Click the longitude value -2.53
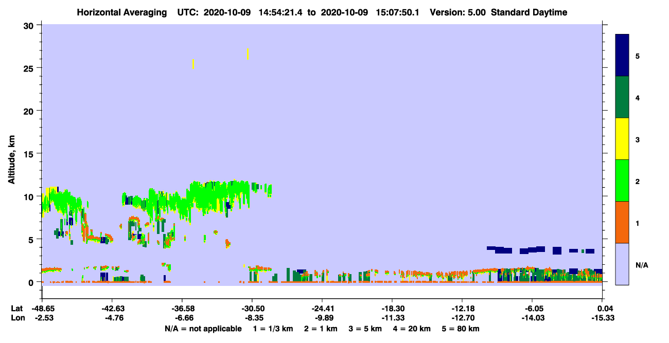The width and height of the screenshot is (669, 343). point(44,318)
